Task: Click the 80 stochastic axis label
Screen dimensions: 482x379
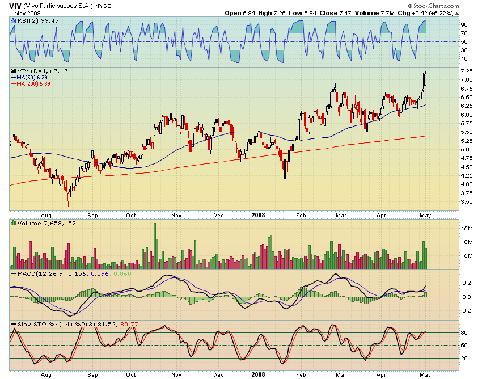Action: (x=464, y=333)
